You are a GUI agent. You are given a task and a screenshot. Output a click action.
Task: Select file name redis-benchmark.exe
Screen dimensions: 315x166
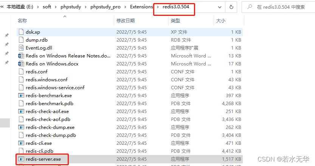click(x=49, y=95)
